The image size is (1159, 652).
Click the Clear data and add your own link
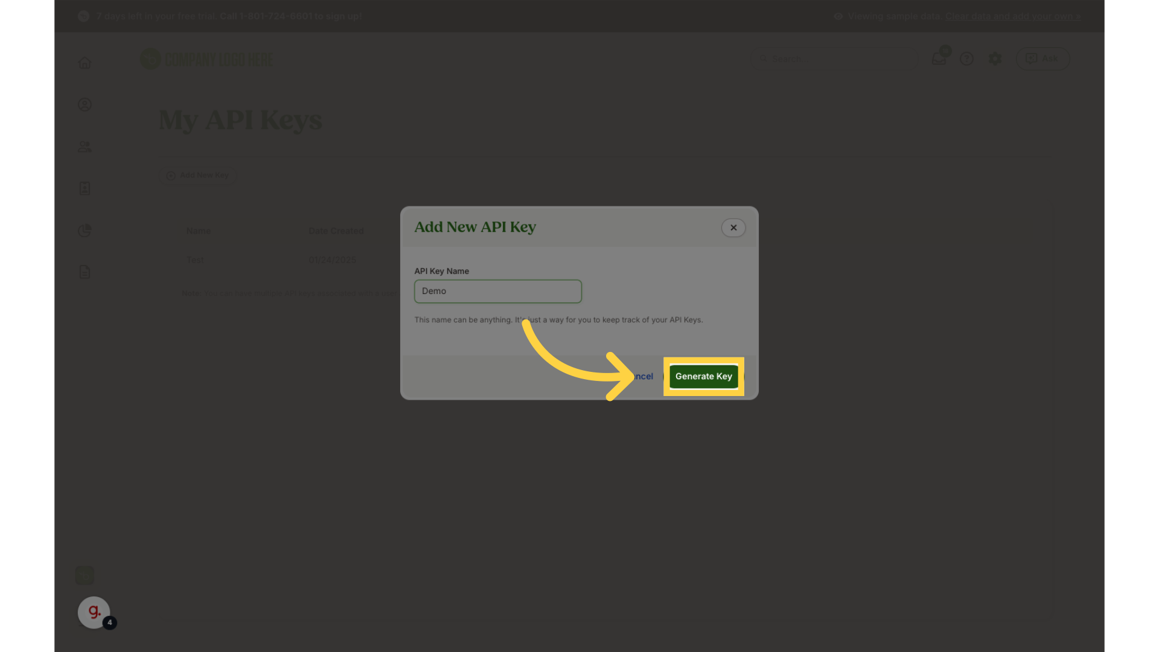1013,16
